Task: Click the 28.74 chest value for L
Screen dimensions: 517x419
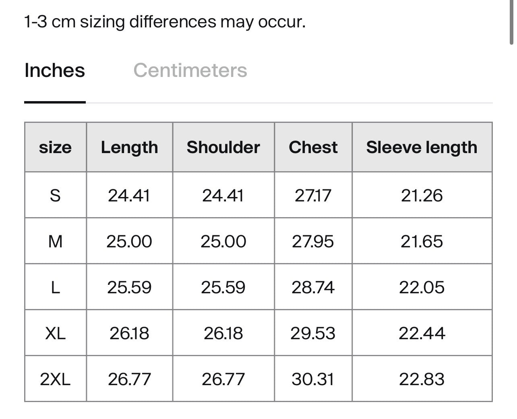Action: 313,287
